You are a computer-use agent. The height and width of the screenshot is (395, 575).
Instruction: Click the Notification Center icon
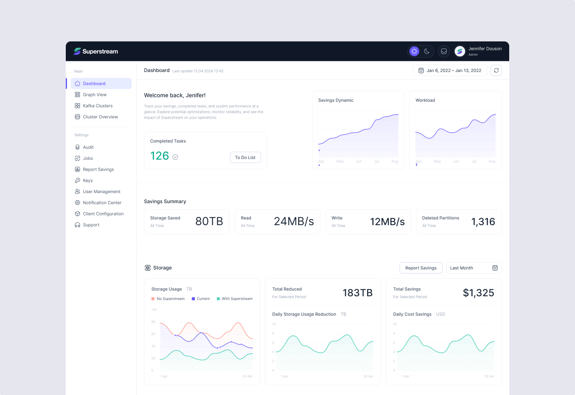tap(78, 202)
